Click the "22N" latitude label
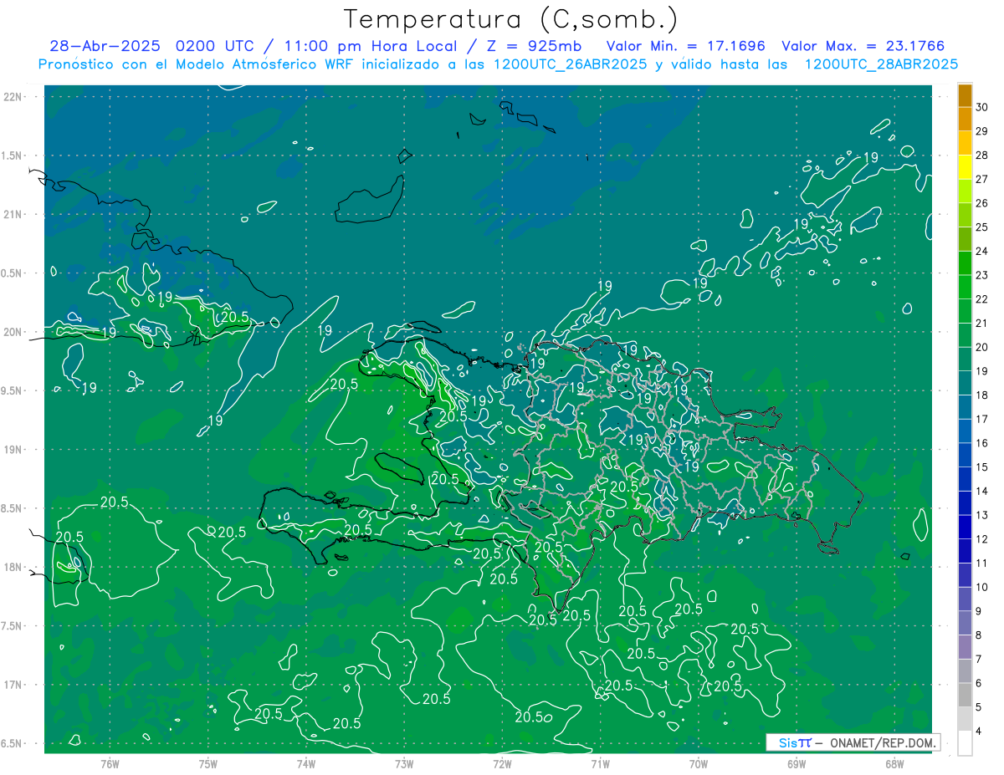The image size is (1004, 775). click(12, 97)
